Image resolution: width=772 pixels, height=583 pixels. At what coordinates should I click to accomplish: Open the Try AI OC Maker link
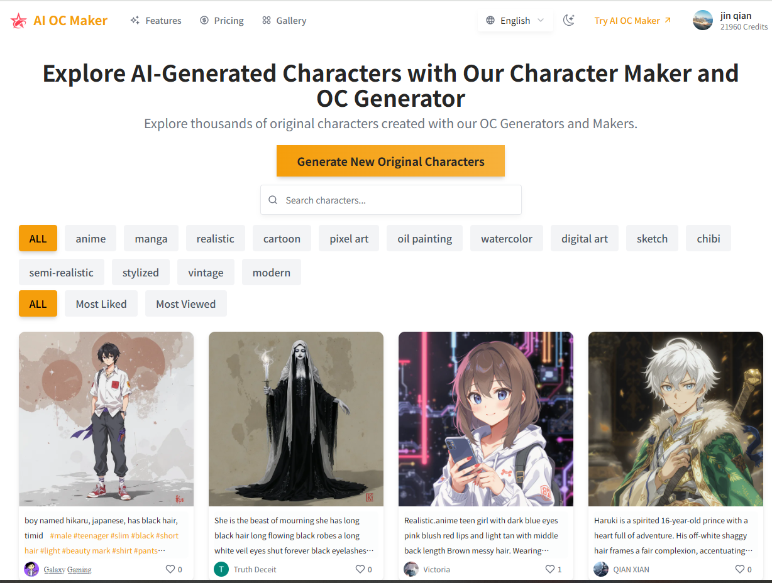pyautogui.click(x=632, y=21)
